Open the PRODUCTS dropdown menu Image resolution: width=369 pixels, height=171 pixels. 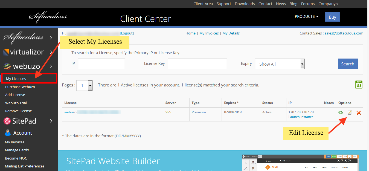pyautogui.click(x=306, y=16)
